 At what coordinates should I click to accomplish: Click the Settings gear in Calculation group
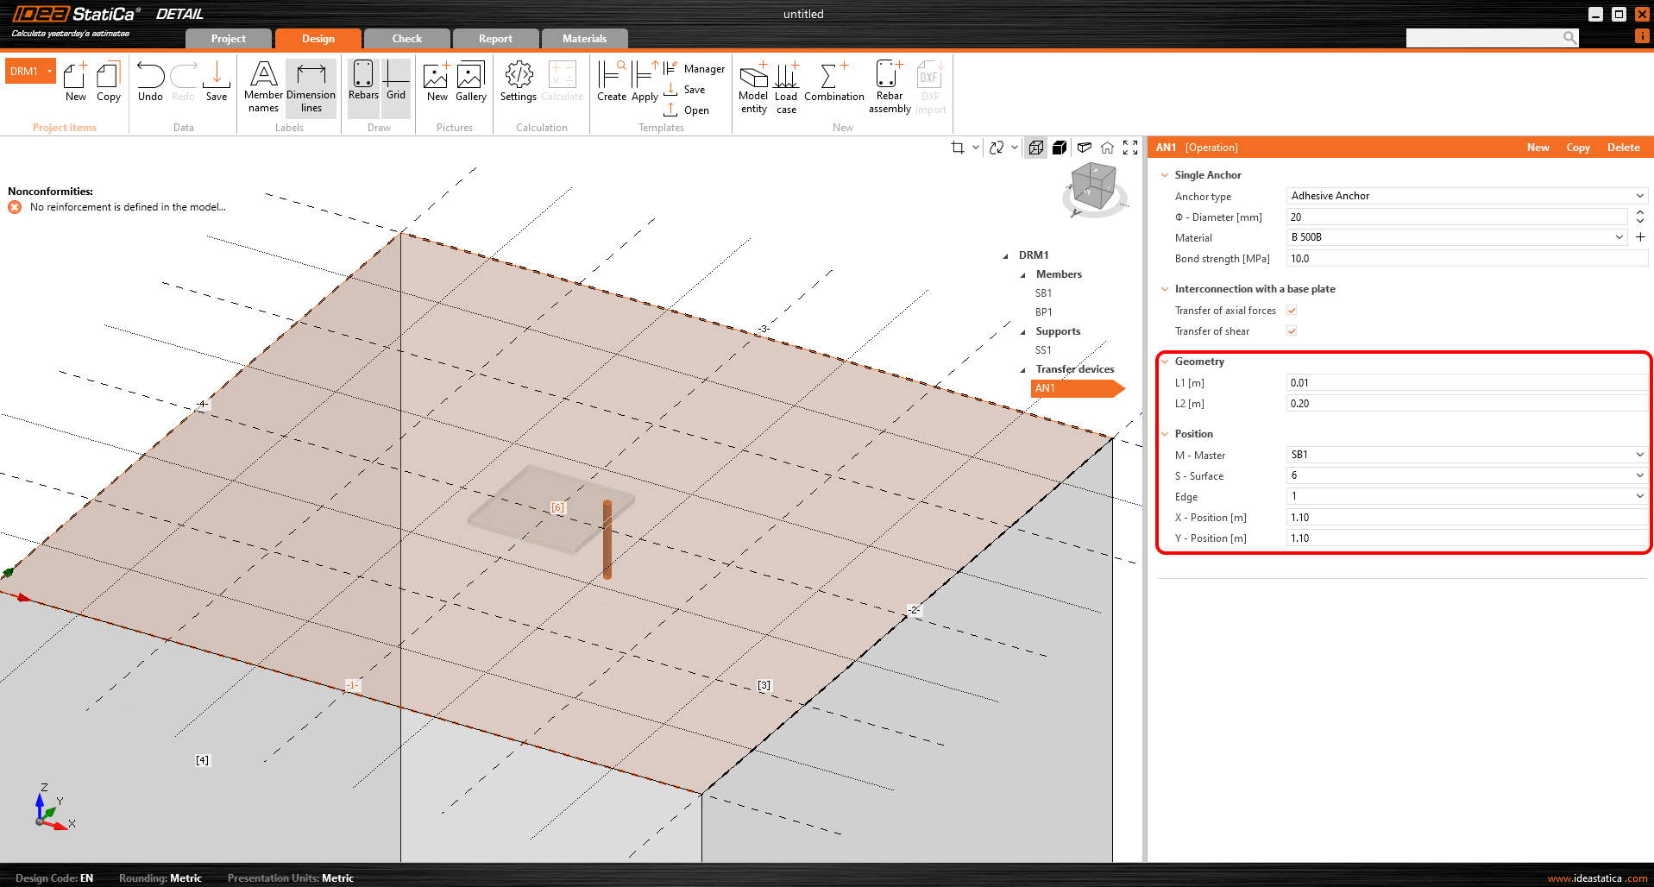[518, 84]
